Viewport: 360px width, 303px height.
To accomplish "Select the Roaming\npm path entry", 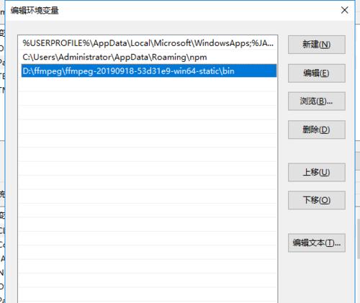I will click(149, 57).
